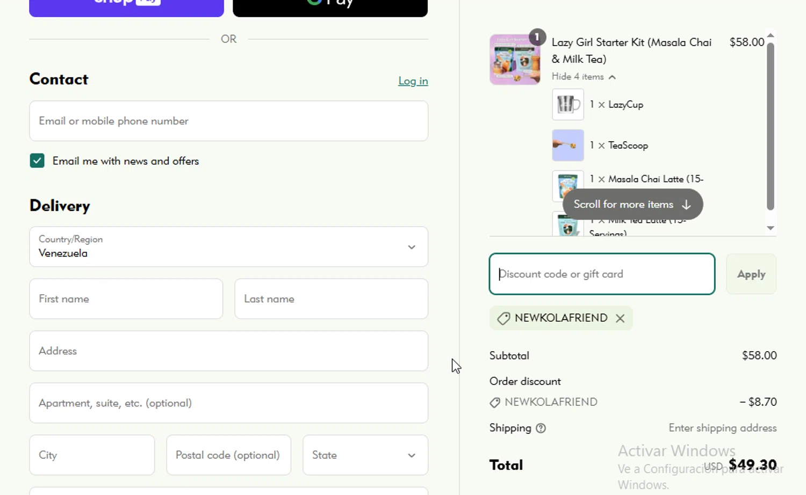This screenshot has width=806, height=495.
Task: Focus the Email or mobile phone number field
Action: point(228,121)
